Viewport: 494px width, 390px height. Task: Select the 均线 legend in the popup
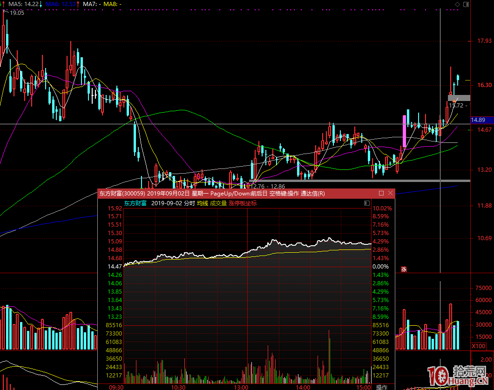(203, 203)
